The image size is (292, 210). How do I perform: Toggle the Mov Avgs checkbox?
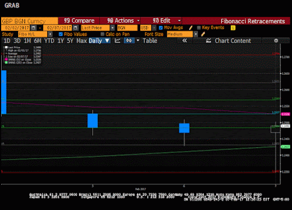(161, 28)
